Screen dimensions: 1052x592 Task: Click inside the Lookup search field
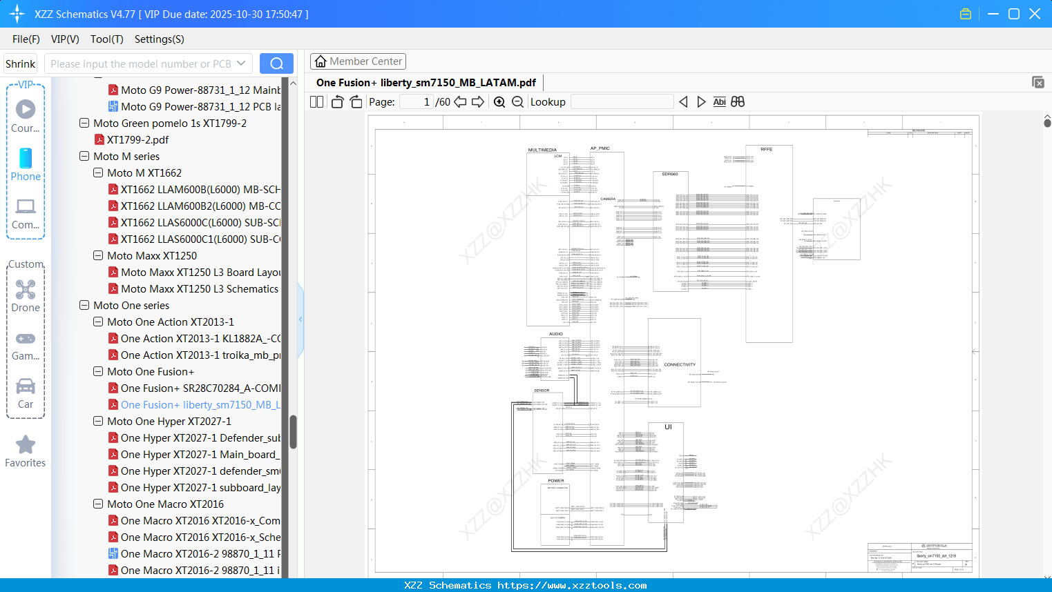point(622,101)
